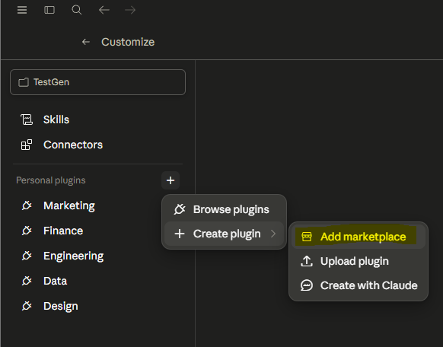Screen dimensions: 443x347
Task: Choose Create with Claude from the submenu
Action: (359, 285)
